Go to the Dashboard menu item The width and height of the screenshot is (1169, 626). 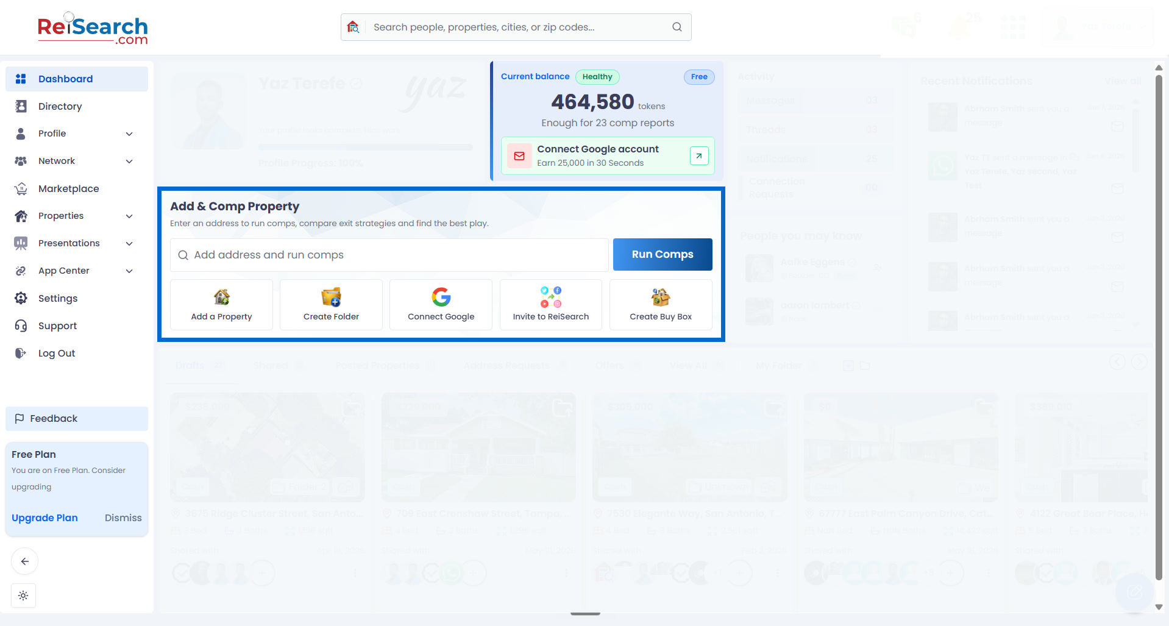click(77, 79)
